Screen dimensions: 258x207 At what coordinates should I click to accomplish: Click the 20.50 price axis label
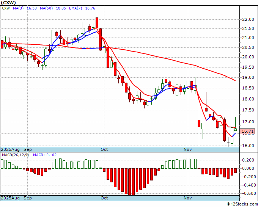[248, 47]
